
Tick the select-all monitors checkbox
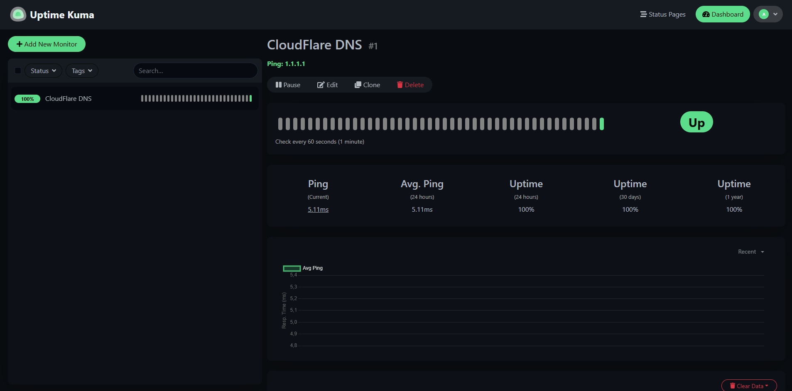tap(18, 71)
